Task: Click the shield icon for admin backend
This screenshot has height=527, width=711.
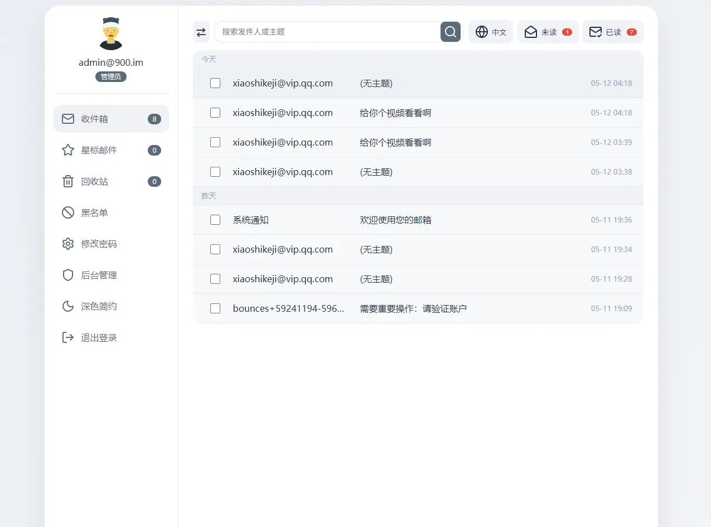Action: 68,275
